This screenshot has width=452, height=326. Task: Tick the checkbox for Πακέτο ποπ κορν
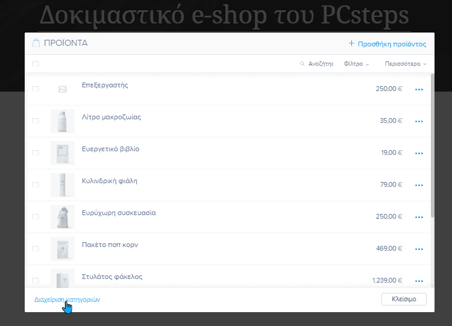36,248
